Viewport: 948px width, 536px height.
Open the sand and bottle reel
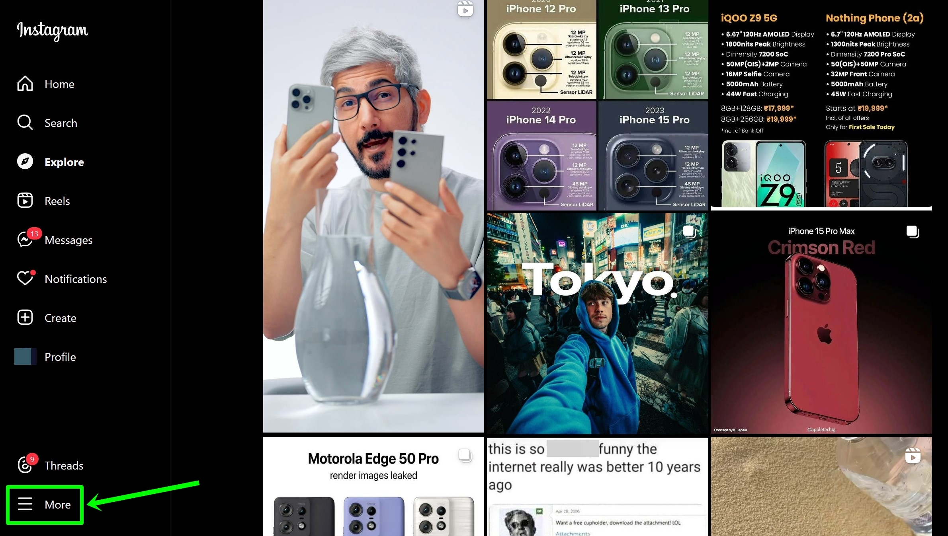(x=821, y=487)
